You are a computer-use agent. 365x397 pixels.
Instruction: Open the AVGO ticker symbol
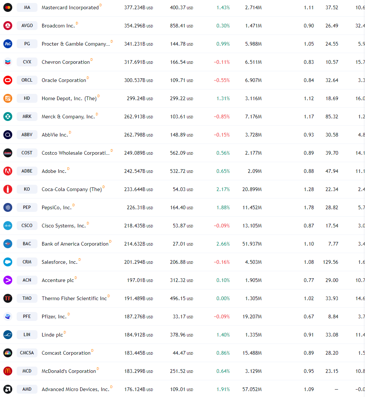27,26
